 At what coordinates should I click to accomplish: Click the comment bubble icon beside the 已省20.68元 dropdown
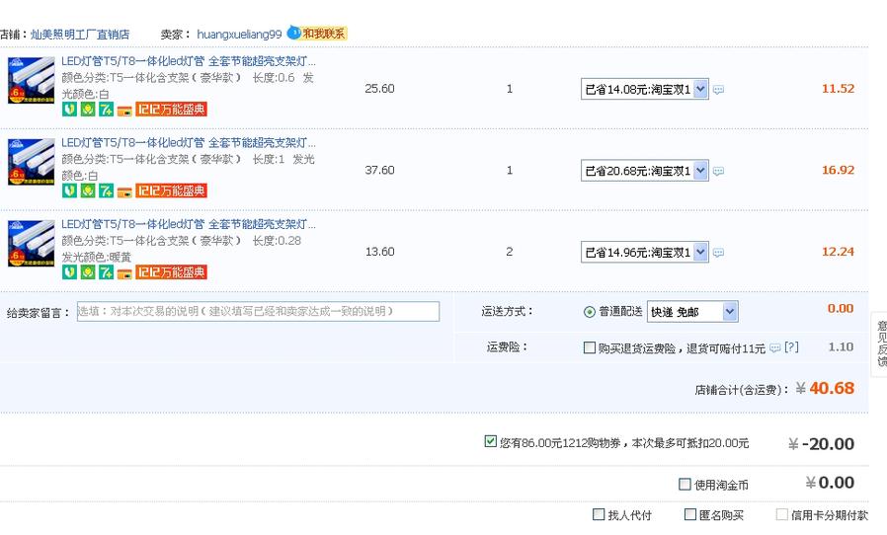tap(718, 171)
